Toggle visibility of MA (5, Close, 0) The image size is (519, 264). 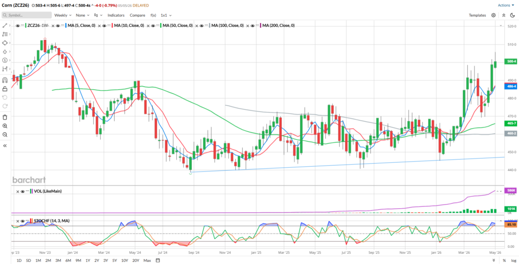click(58, 25)
